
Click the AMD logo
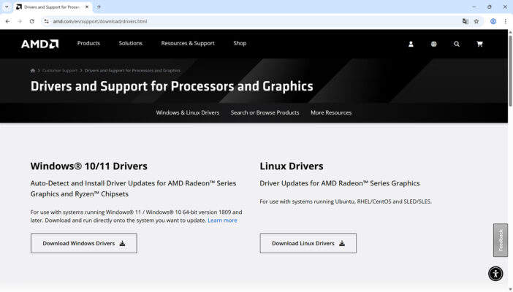pyautogui.click(x=39, y=44)
